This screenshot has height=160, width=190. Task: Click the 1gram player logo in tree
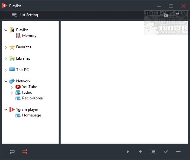coord(12,110)
